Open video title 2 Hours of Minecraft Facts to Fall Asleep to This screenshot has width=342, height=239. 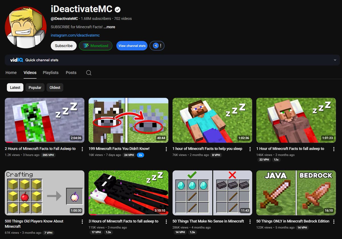(x=40, y=149)
